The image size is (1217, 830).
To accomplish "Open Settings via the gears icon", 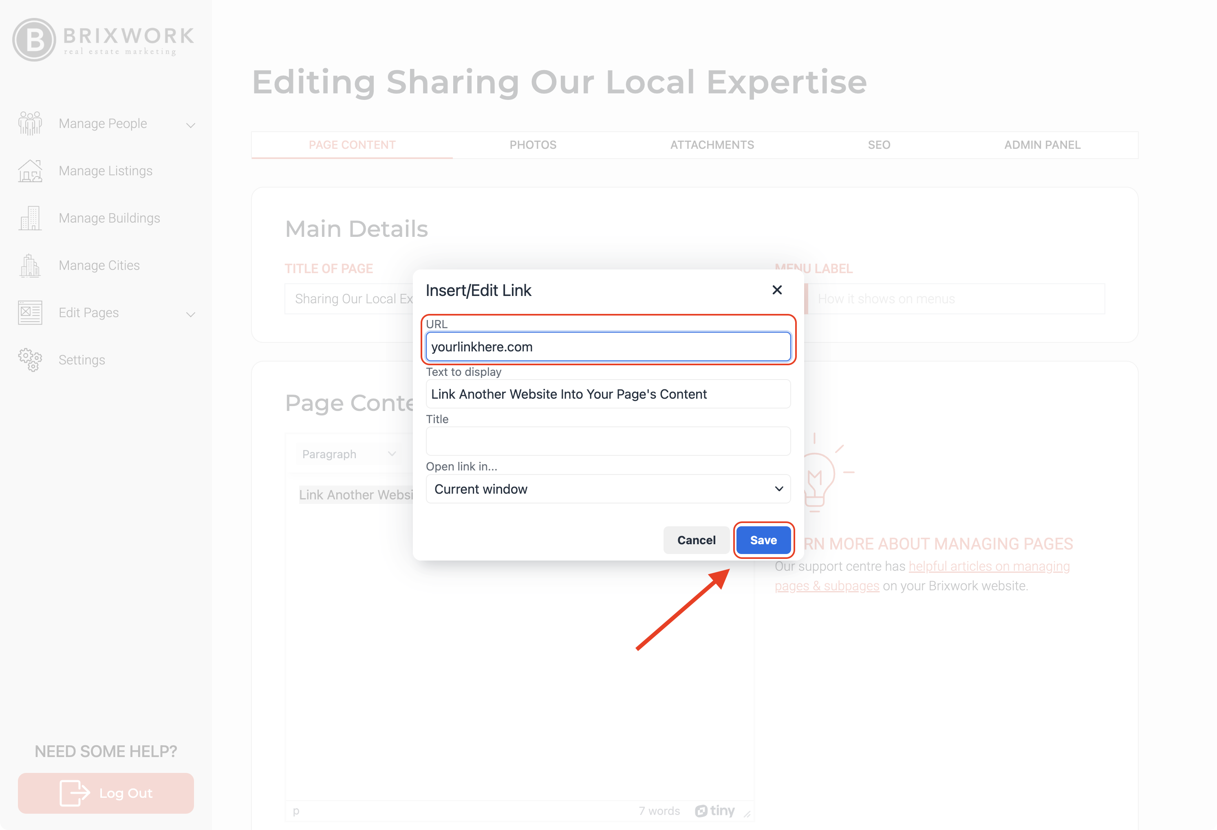I will [x=30, y=360].
